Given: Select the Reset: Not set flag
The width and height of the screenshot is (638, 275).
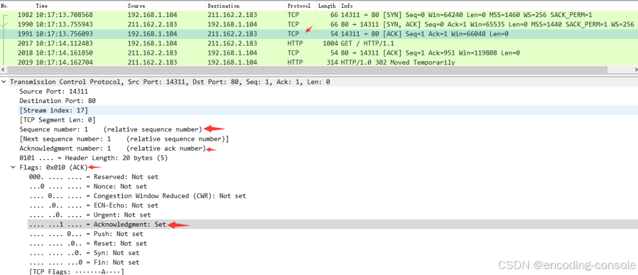Looking at the screenshot, I should coord(88,243).
